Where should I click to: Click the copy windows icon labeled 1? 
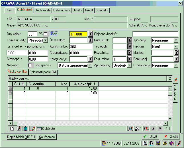[x=138, y=129]
